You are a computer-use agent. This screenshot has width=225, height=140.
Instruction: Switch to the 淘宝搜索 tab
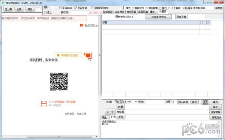120,12
